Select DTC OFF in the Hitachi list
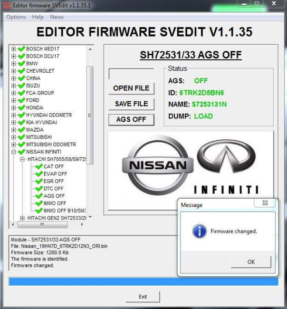Screen dimensions: 287x309 [x=53, y=189]
